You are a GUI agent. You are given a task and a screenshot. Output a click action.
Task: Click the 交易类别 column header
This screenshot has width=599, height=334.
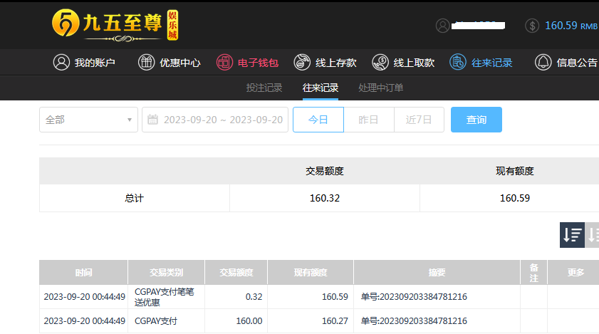pos(166,273)
